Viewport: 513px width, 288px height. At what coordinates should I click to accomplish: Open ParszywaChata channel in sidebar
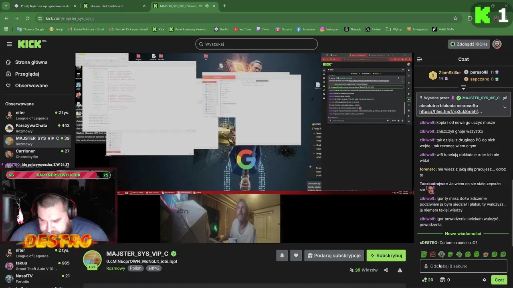coord(37,128)
